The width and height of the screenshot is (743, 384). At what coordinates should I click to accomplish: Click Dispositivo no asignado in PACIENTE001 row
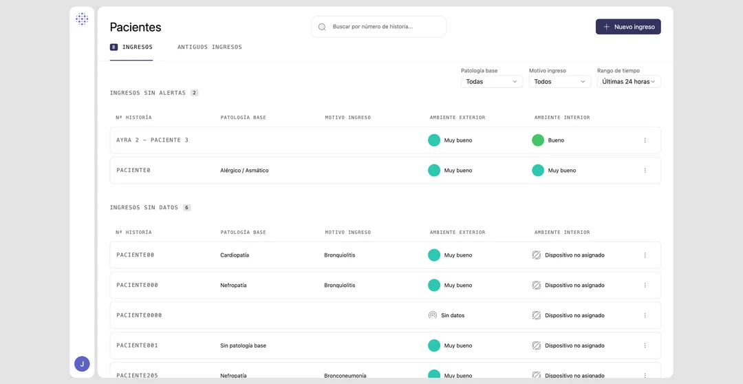[x=574, y=345]
